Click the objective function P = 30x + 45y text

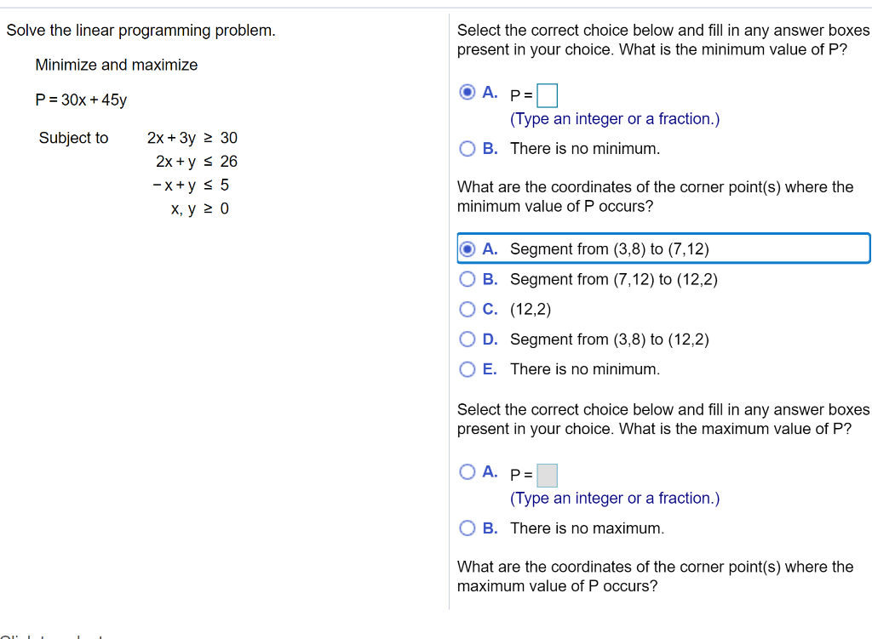[80, 100]
